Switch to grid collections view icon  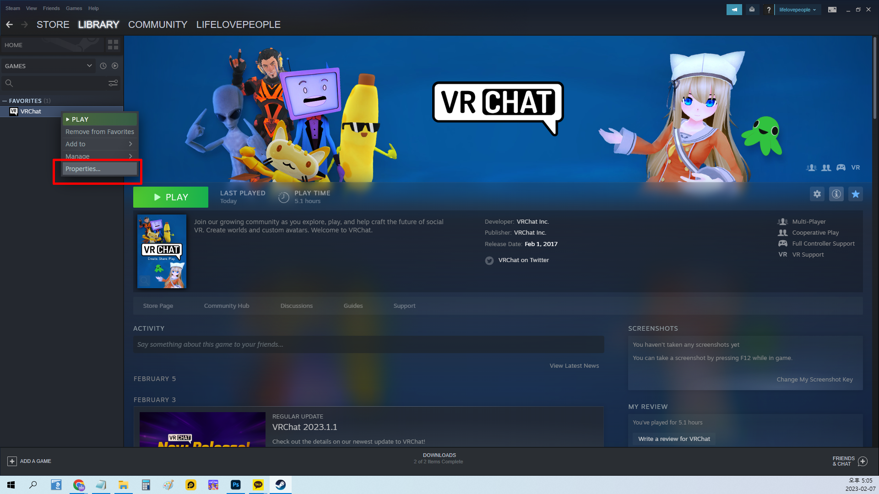coord(113,45)
